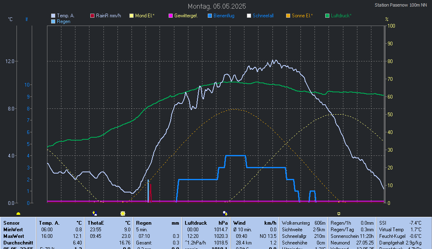Select the Luftdruck* legend label
Image resolution: width=432 pixels, height=249 pixels.
tap(341, 16)
